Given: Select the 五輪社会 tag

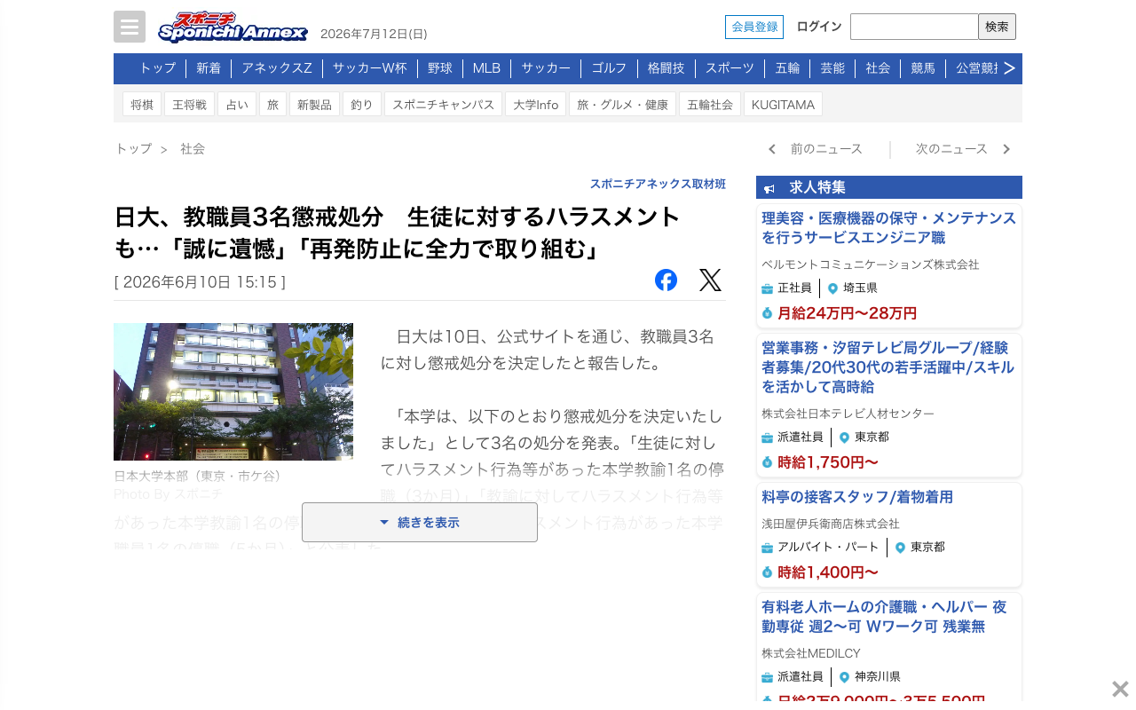Looking at the screenshot, I should (710, 104).
